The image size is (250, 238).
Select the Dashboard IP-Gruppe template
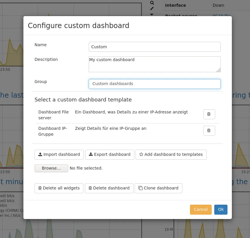click(x=53, y=131)
